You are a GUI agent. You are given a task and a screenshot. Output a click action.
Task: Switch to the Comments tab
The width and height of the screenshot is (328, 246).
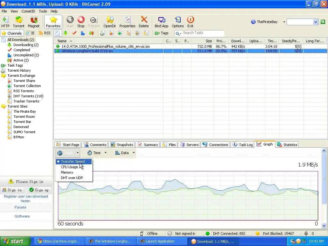tap(95, 145)
